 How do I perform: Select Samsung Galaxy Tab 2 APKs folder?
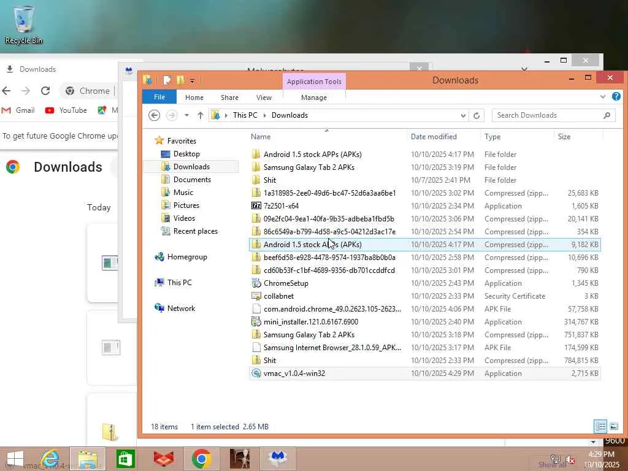[x=424, y=167]
